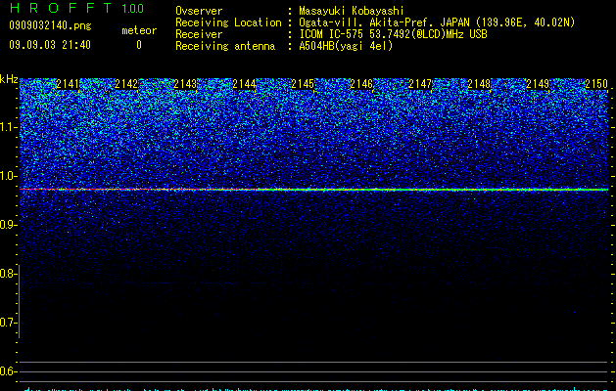This screenshot has width=616, height=391.
Task: Click the 2144 time marker
Action: [x=244, y=84]
